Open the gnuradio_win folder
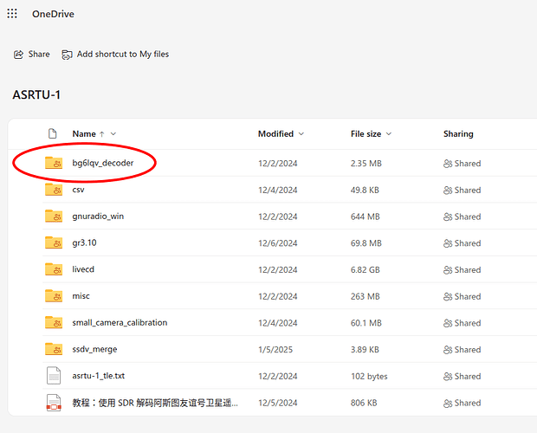Image resolution: width=537 pixels, height=433 pixels. tap(98, 216)
